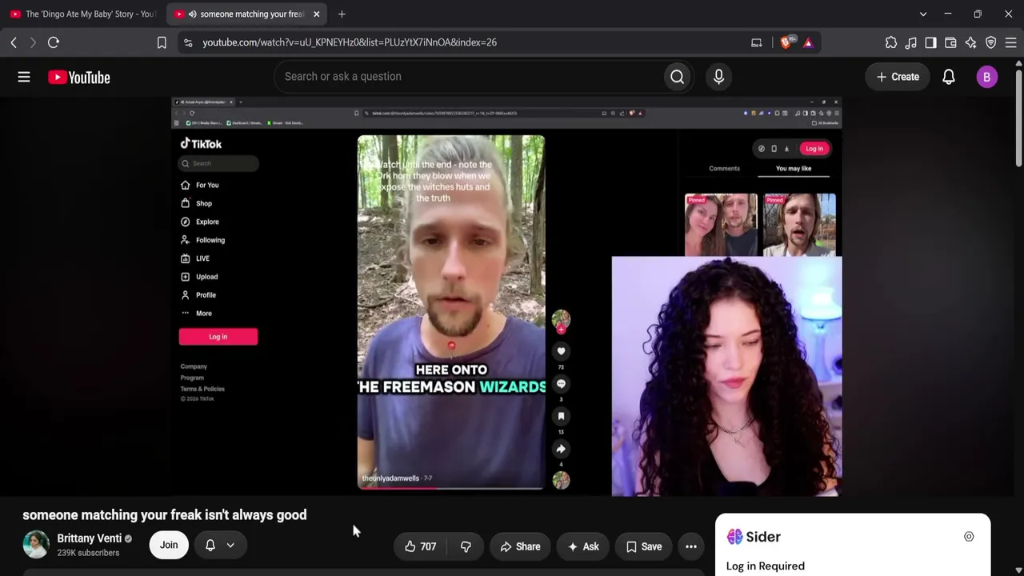Submit search with the magnifier button
1024x576 pixels.
click(x=678, y=77)
